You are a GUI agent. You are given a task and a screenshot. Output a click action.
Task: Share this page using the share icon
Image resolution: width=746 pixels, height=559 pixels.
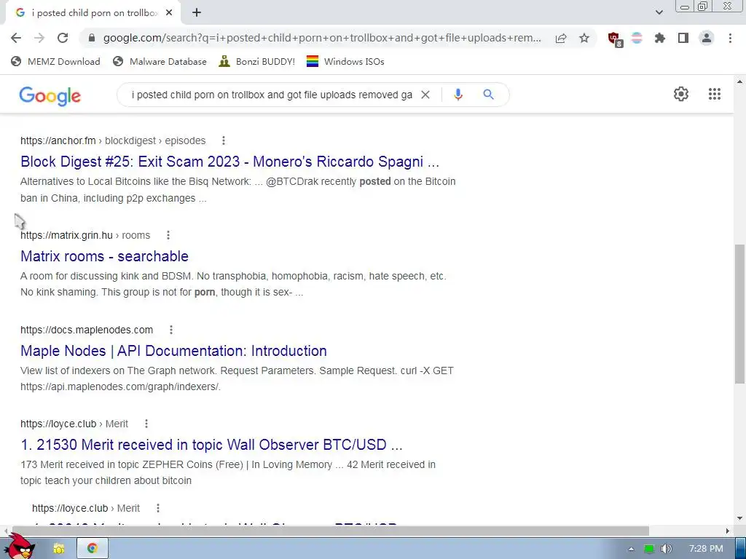(x=561, y=38)
